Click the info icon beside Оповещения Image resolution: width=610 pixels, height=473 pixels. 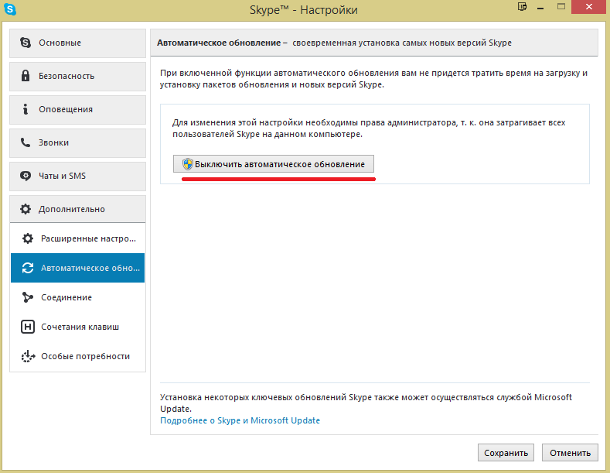tap(26, 109)
